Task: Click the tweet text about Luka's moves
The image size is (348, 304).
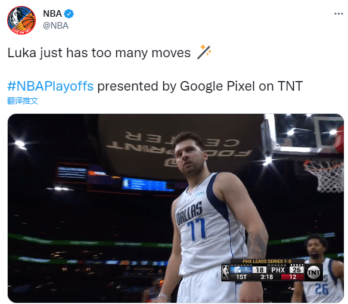Action: [99, 53]
